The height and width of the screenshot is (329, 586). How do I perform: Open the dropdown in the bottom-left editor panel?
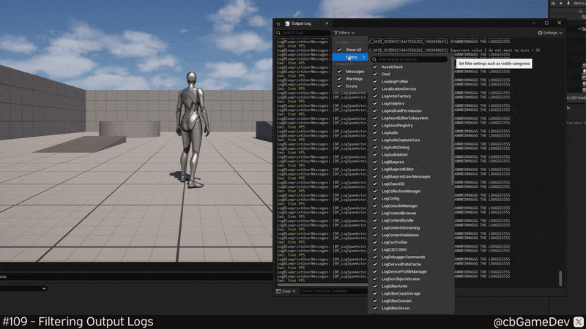click(x=23, y=288)
